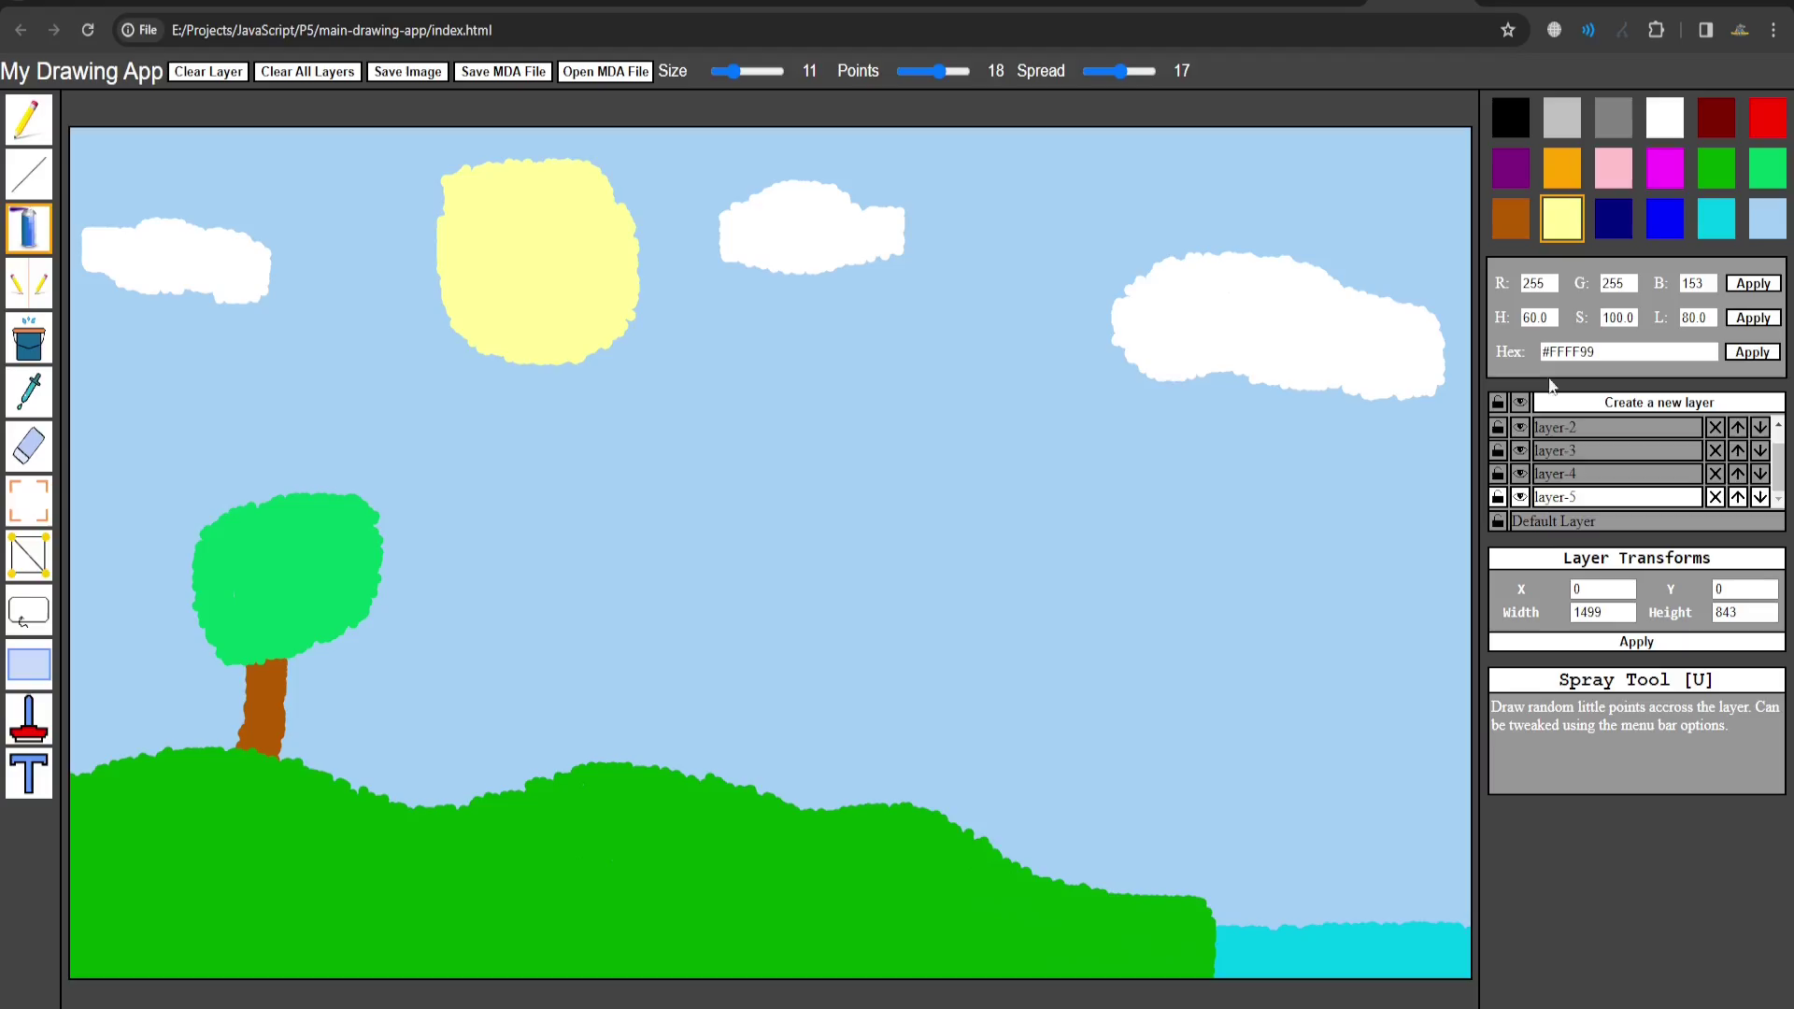Select the eraser tool
Image resolution: width=1794 pixels, height=1009 pixels.
click(28, 447)
